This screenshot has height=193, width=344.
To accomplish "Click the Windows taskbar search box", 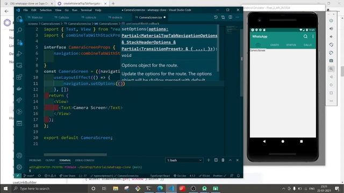I will [x=49, y=188].
